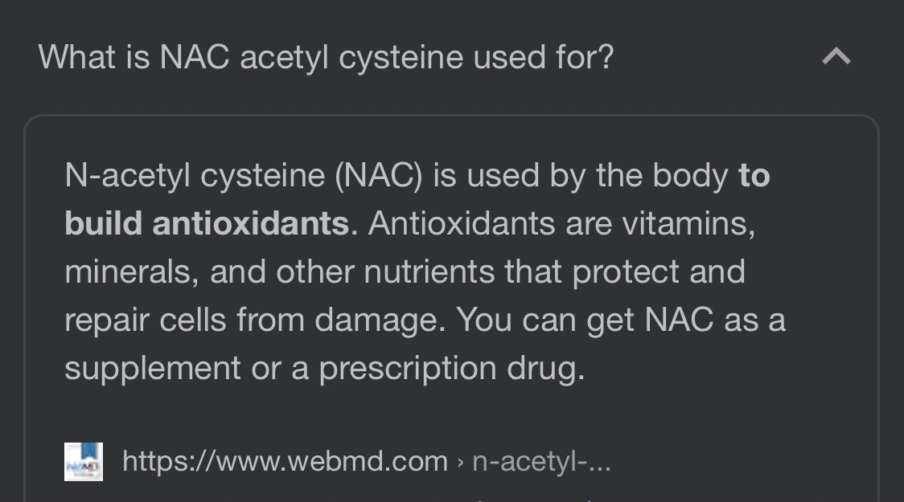The width and height of the screenshot is (904, 502).
Task: Click the 'N-acetyl cysteine (NAC)' phrase in the answer
Action: (244, 176)
